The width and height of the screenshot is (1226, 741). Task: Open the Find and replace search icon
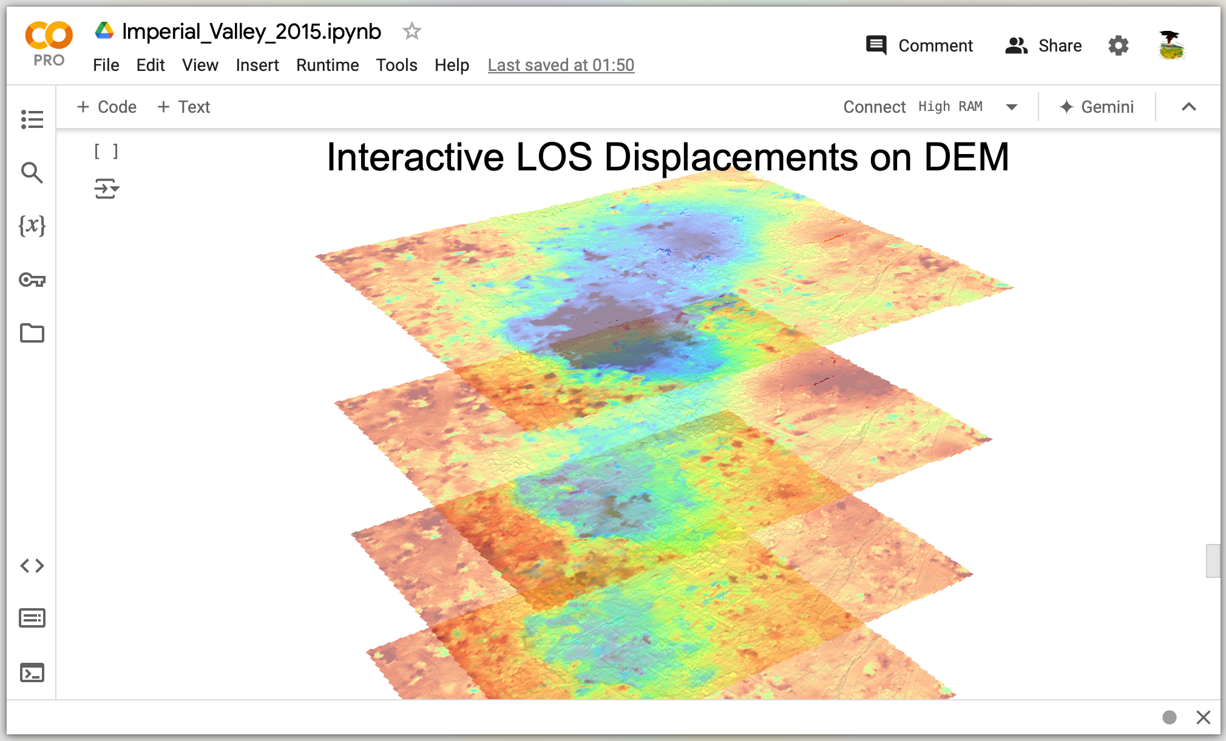pyautogui.click(x=32, y=173)
